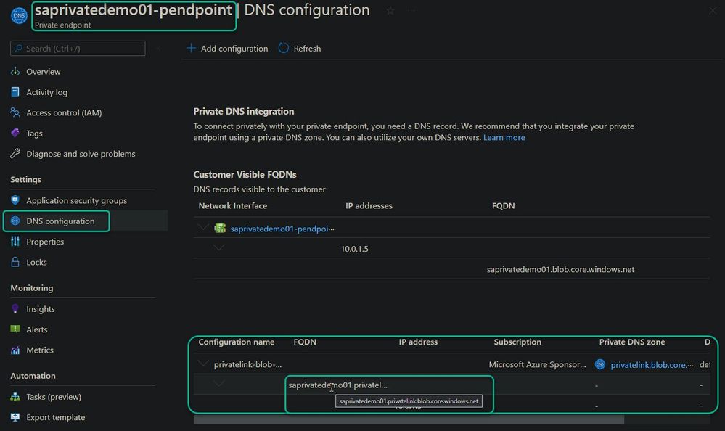The width and height of the screenshot is (725, 431).
Task: Click the magnifier icon in search box
Action: coord(18,48)
